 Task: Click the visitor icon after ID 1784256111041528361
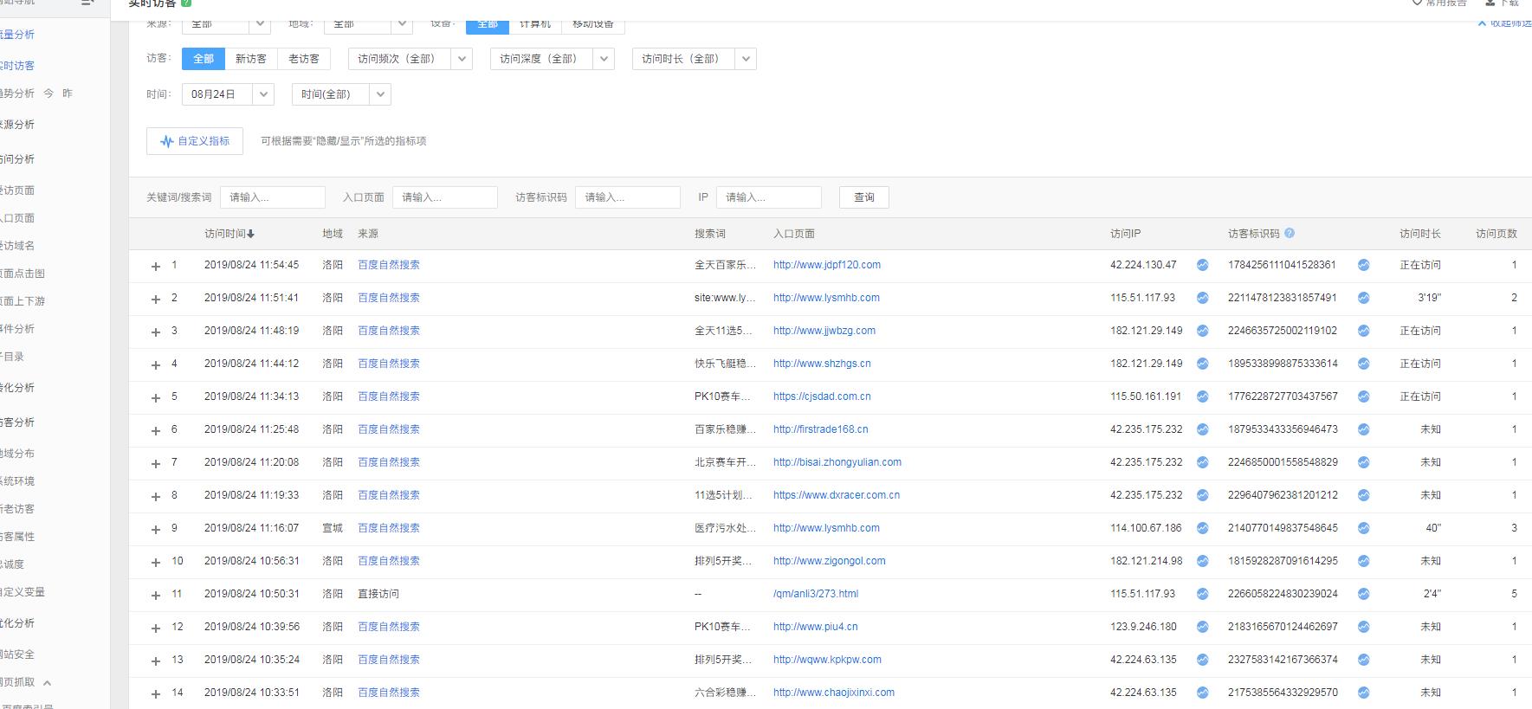tap(1363, 265)
